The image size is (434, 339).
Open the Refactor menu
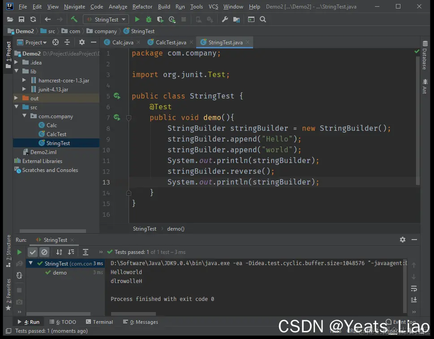pyautogui.click(x=142, y=7)
